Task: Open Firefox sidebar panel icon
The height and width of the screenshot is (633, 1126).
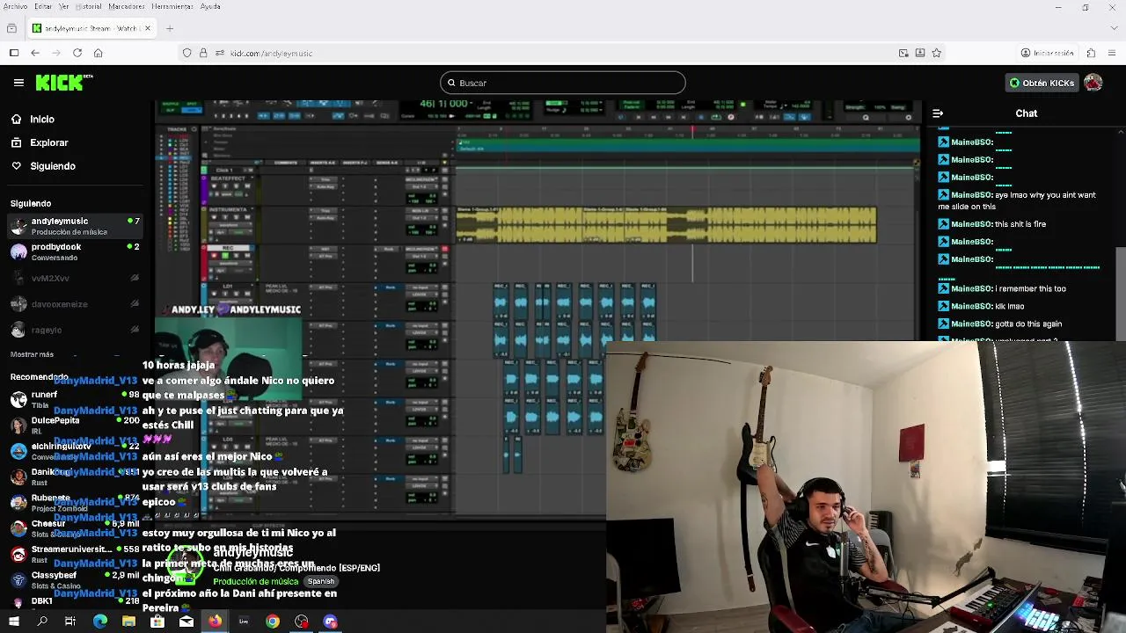Action: (x=14, y=53)
